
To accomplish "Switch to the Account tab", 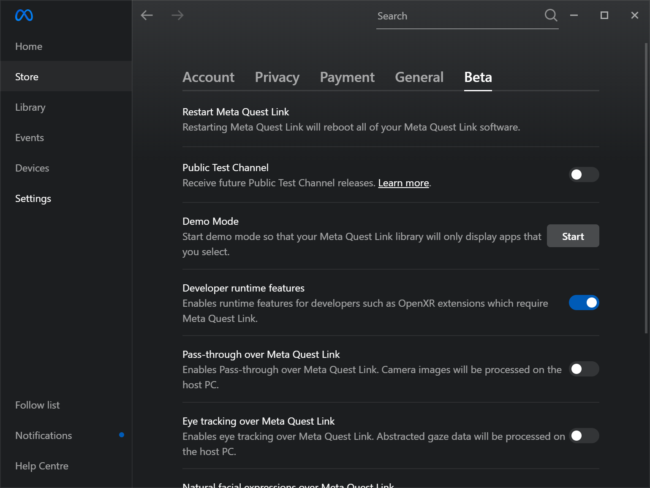I will [x=208, y=77].
